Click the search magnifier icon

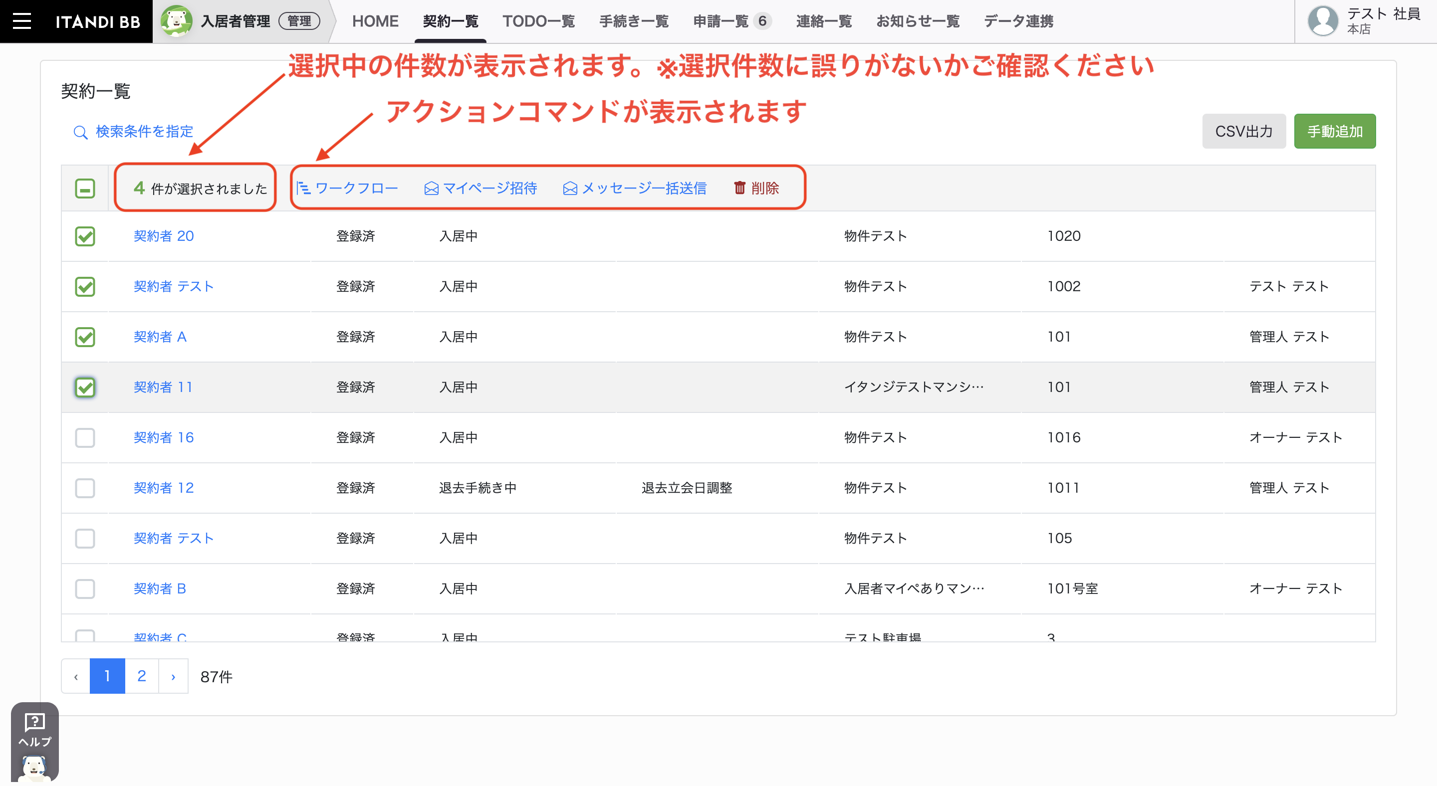(81, 132)
